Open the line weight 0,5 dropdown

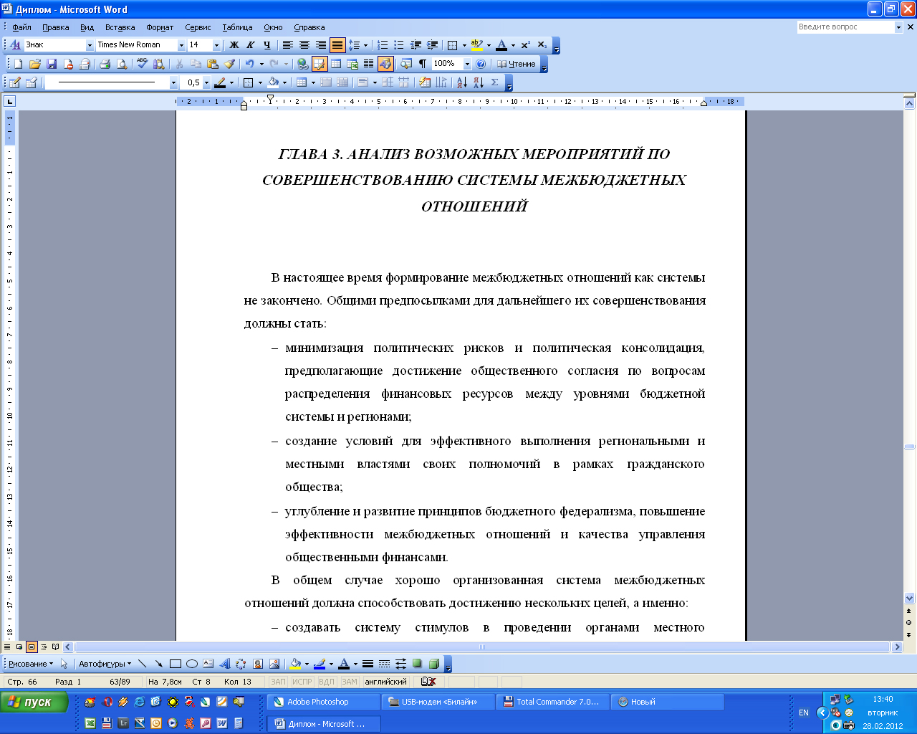pos(207,82)
